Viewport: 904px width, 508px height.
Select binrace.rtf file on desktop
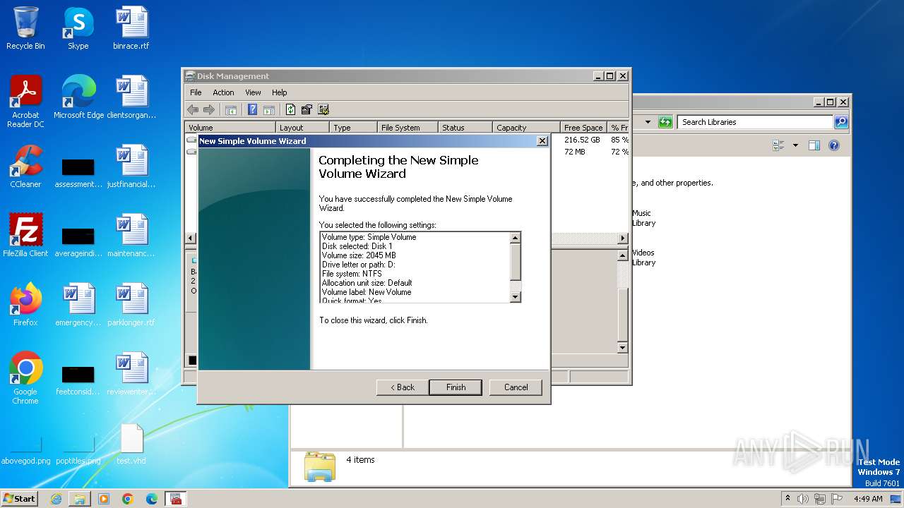pos(131,28)
